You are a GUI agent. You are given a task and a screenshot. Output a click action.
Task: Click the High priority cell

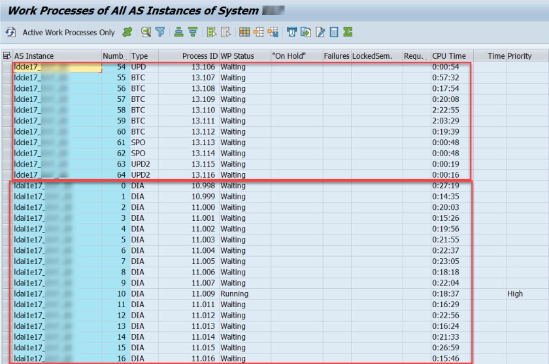click(x=515, y=294)
